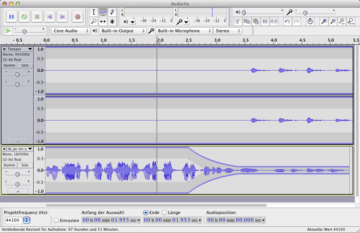Click the Tonspur track pan slider
This screenshot has height=233, width=360.
[x=17, y=84]
